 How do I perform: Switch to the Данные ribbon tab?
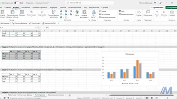pyautogui.click(x=63, y=7)
